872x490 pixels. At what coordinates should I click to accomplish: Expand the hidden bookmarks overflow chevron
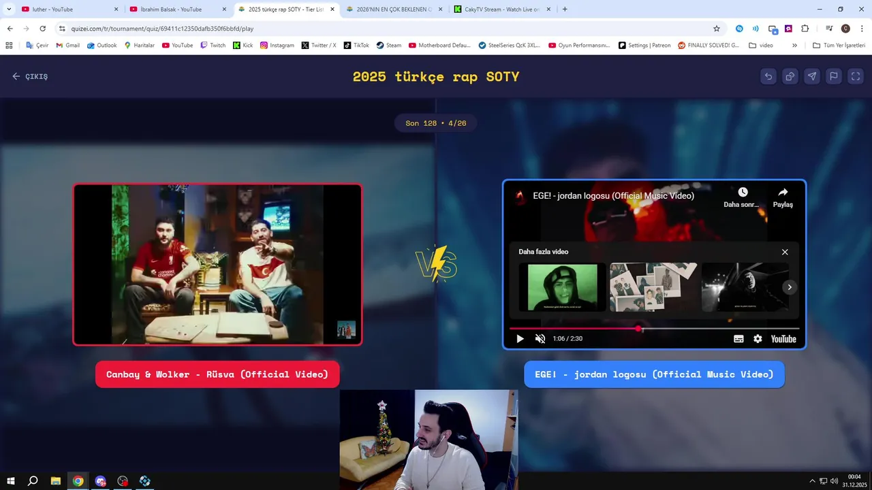[x=794, y=45]
